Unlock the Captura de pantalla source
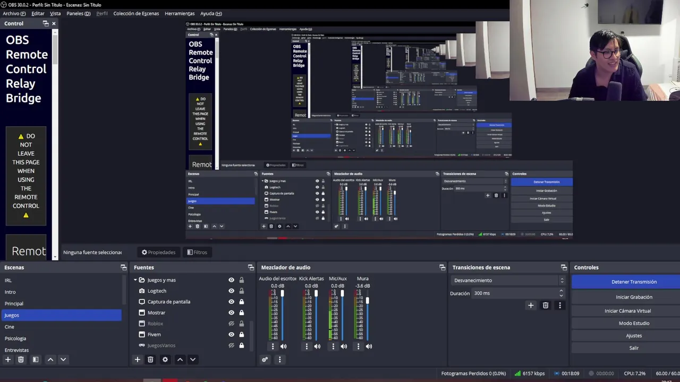The width and height of the screenshot is (680, 382). [x=241, y=302]
